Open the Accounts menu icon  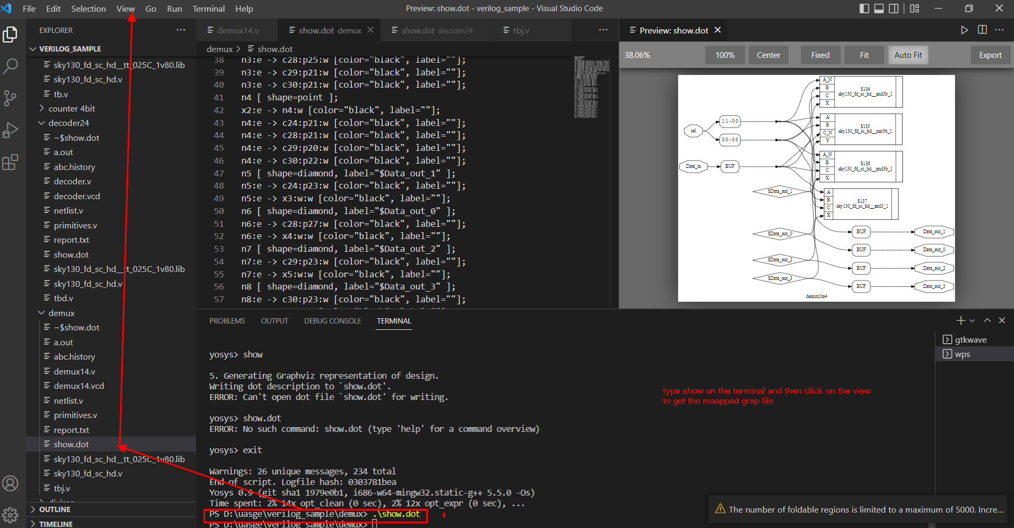[x=10, y=483]
